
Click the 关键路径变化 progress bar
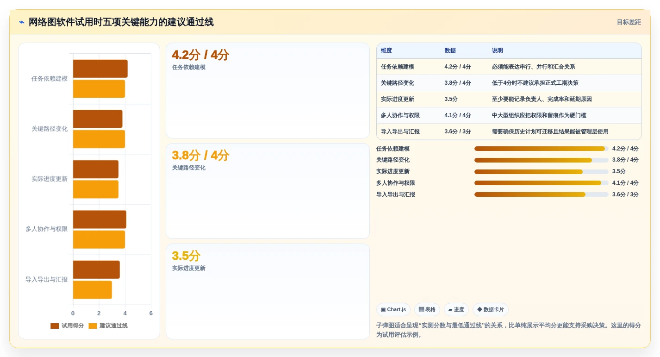pos(541,160)
